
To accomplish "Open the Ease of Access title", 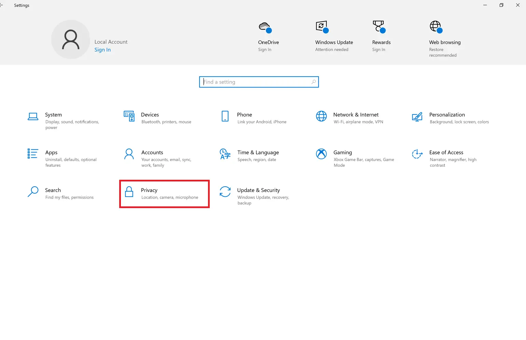I will point(446,152).
